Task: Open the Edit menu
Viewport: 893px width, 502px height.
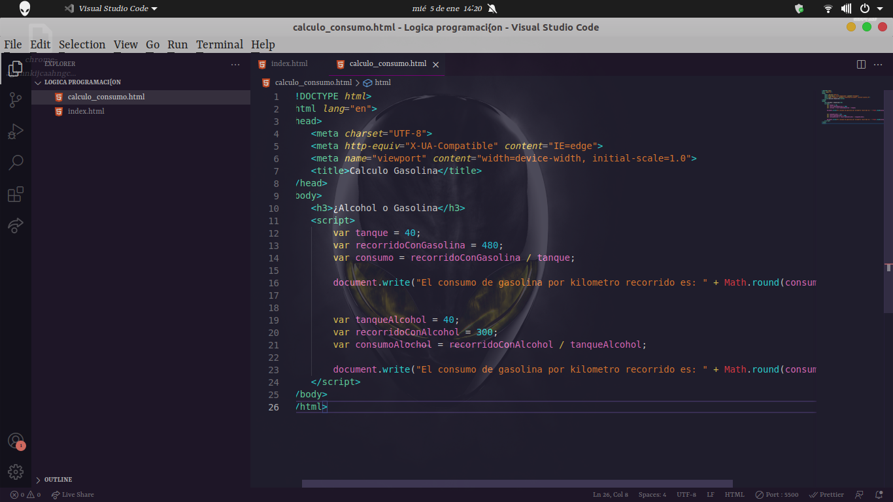Action: tap(40, 44)
